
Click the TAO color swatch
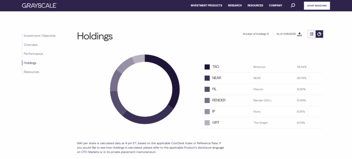coord(207,67)
